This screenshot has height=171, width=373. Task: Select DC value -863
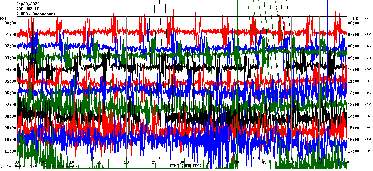coord(368,116)
